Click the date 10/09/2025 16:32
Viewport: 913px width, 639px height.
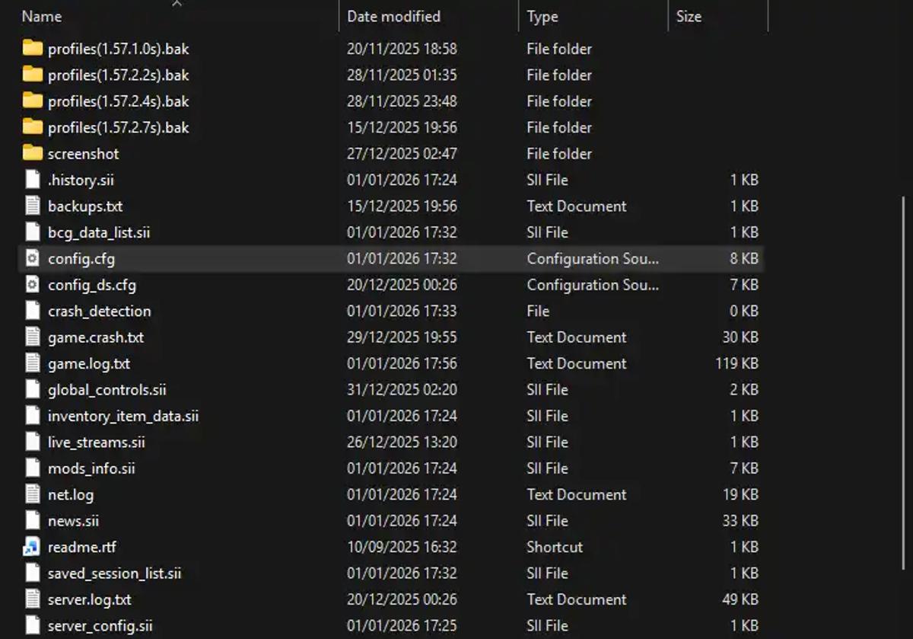click(402, 547)
